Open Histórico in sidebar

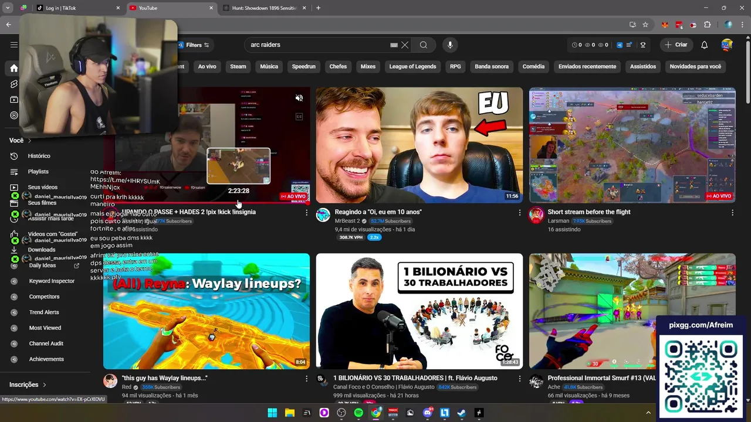click(39, 156)
